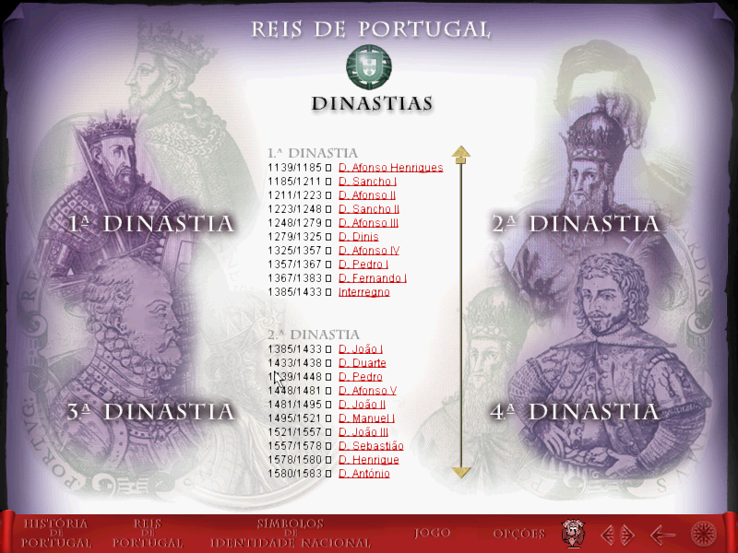
Task: Open Reis de Portugal section in bottom bar
Action: [148, 534]
